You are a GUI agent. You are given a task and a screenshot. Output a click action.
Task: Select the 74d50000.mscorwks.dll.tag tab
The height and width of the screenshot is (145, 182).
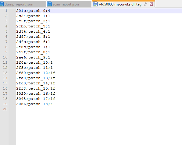(120, 4)
